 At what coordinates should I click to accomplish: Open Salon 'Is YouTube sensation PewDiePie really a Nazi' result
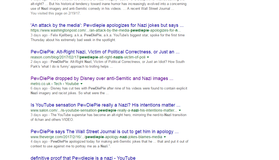(x=105, y=105)
